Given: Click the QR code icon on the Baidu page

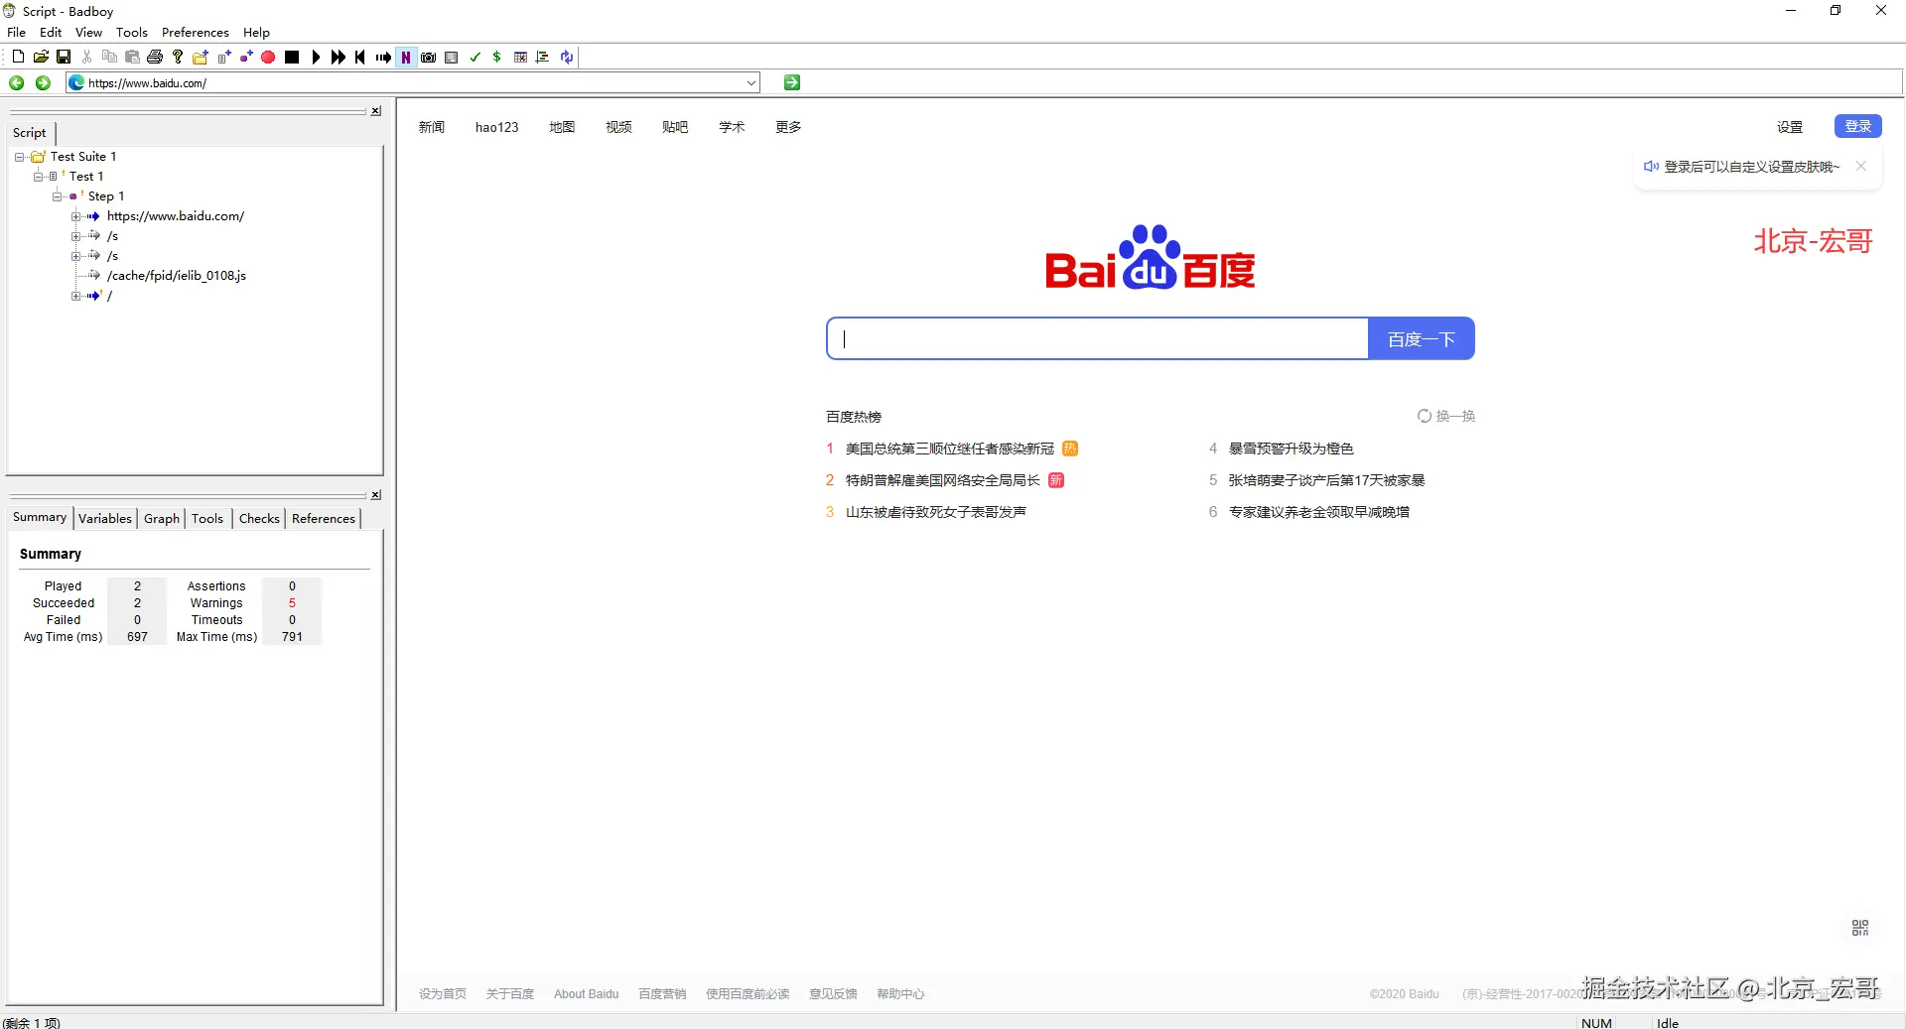Looking at the screenshot, I should [x=1860, y=928].
